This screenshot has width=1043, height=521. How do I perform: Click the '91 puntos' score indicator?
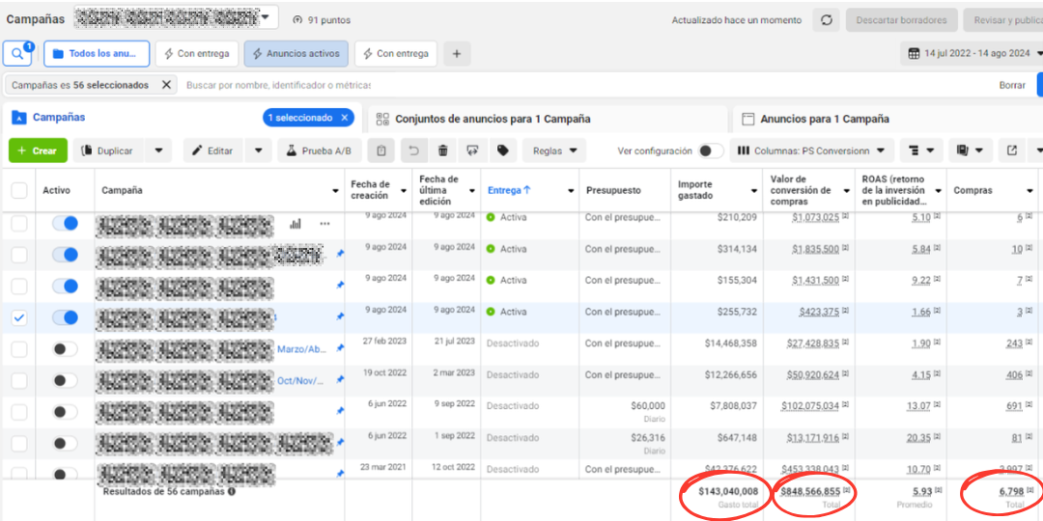tap(322, 20)
